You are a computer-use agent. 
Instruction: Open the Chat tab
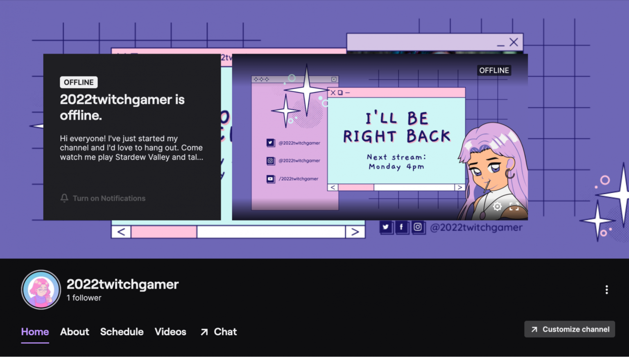click(x=225, y=332)
